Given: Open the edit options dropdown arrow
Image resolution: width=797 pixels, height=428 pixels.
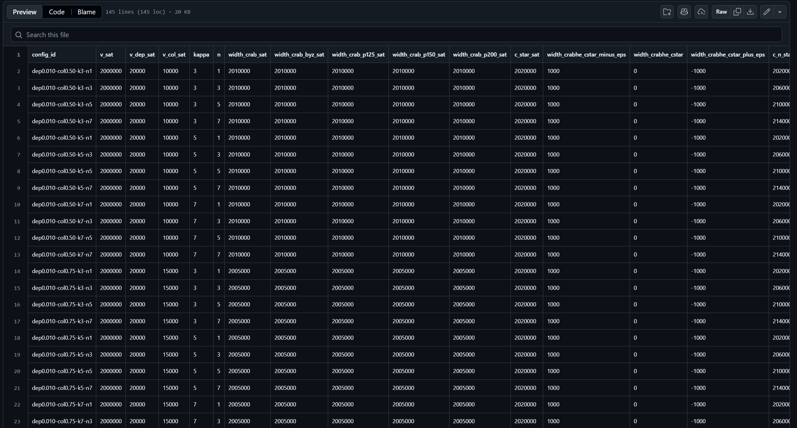Looking at the screenshot, I should pyautogui.click(x=780, y=12).
